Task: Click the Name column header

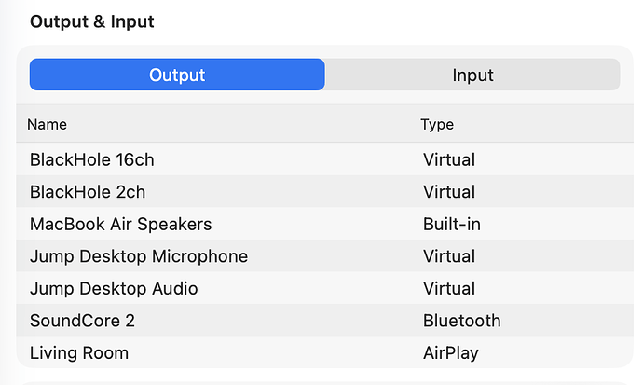Action: click(x=47, y=124)
